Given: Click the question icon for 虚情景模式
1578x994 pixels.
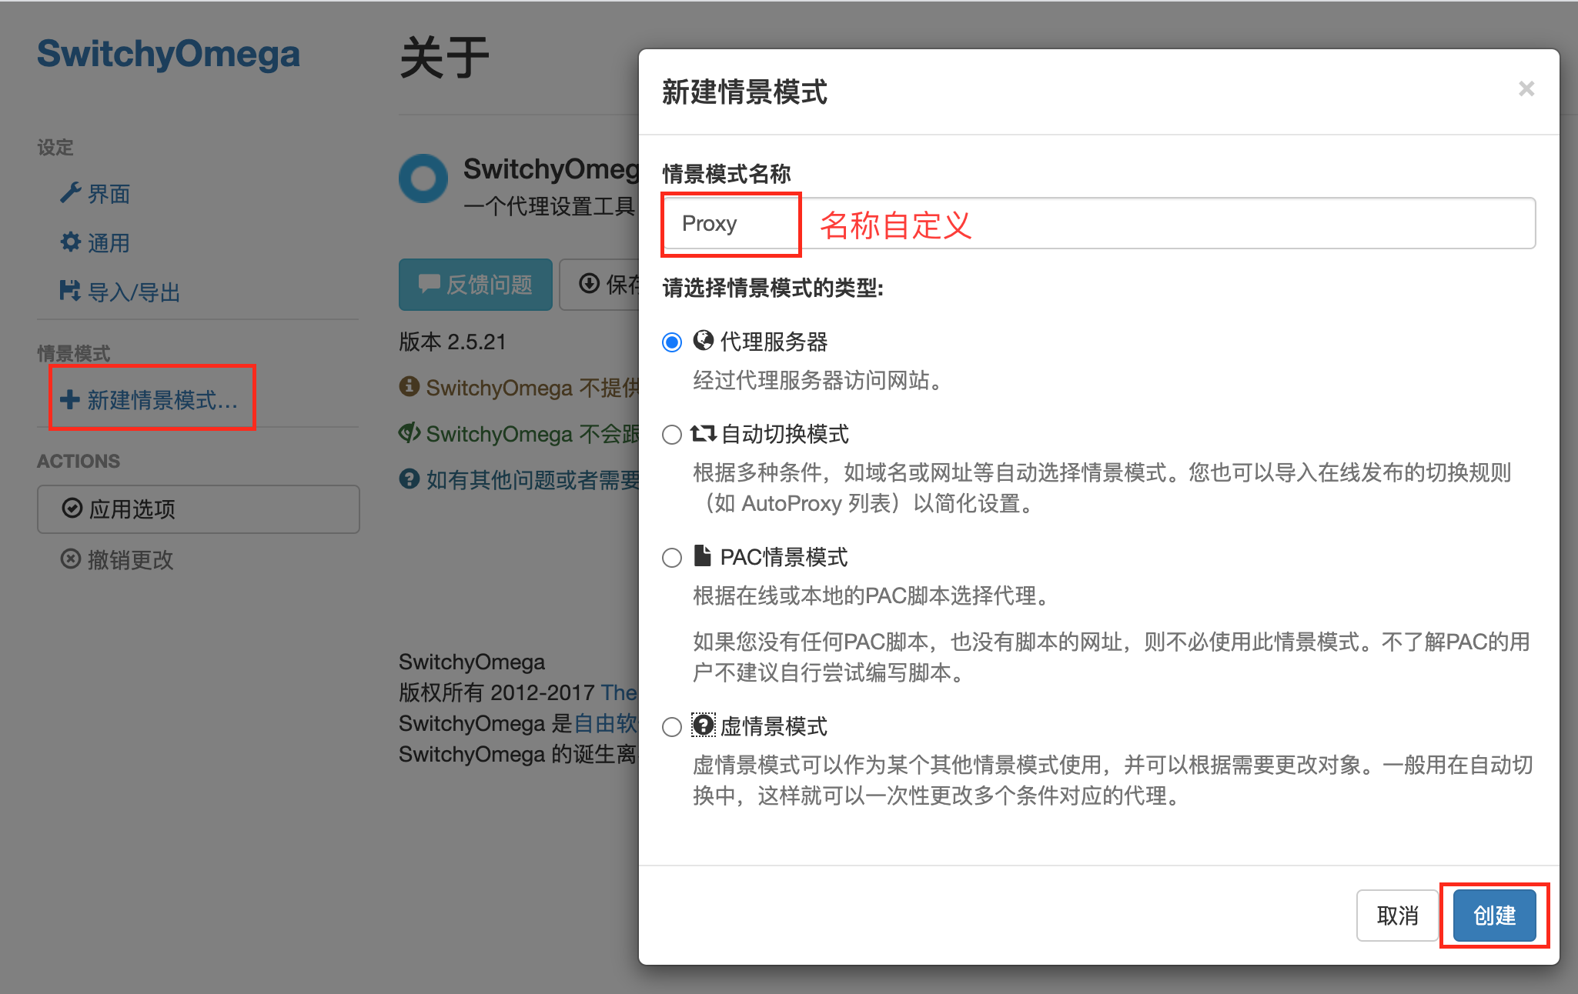Looking at the screenshot, I should [x=703, y=725].
